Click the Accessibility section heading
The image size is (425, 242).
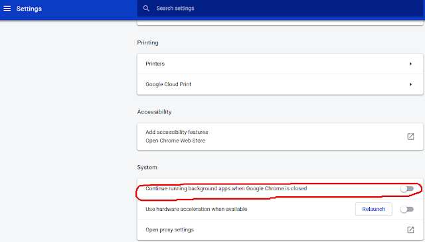(154, 112)
